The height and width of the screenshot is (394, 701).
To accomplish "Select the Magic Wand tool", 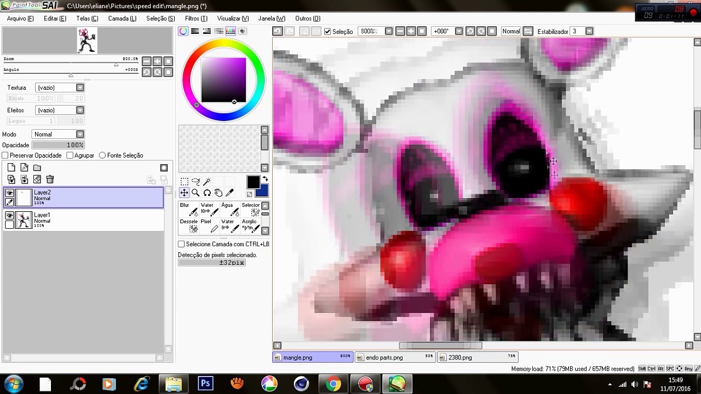I will (x=207, y=182).
